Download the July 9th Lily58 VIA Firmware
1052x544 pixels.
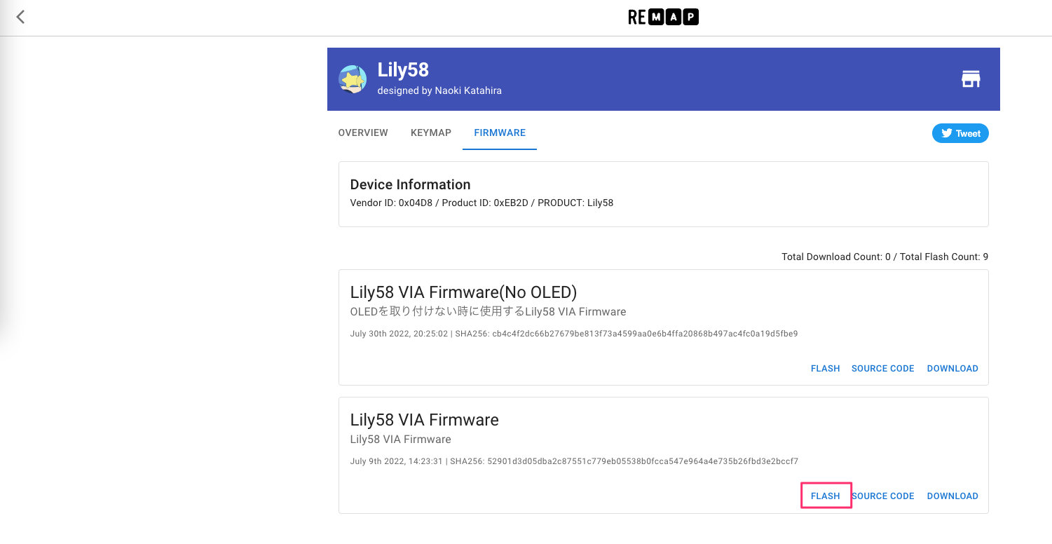[x=952, y=496]
